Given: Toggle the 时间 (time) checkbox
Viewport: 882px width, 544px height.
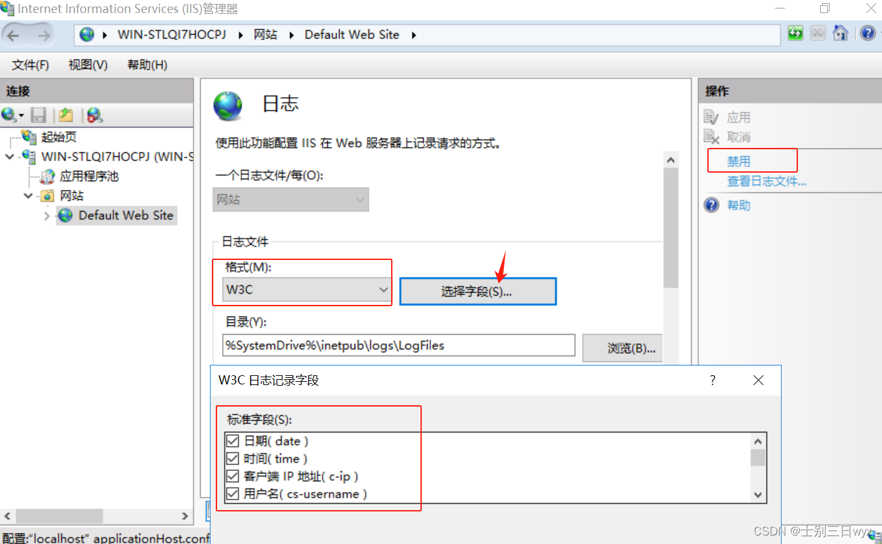Looking at the screenshot, I should (233, 459).
